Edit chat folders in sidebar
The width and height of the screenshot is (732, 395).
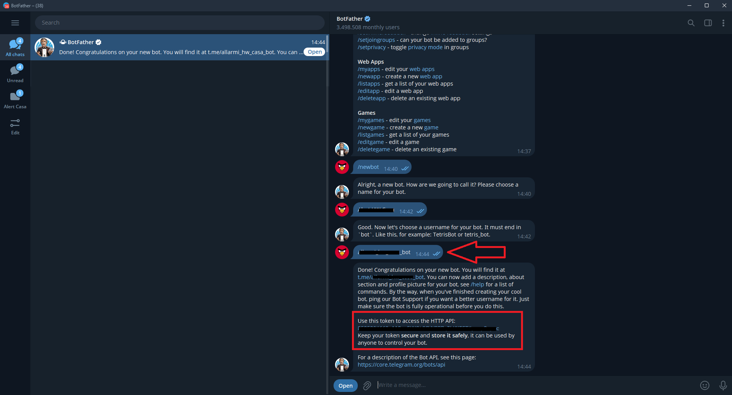coord(15,127)
